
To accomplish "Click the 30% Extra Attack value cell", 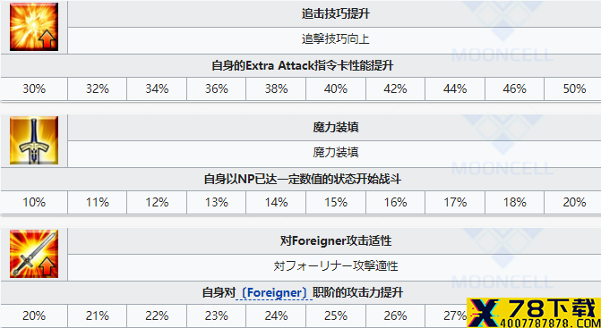I will [34, 89].
